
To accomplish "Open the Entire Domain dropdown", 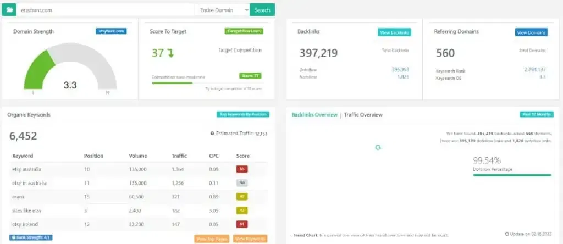I will pos(222,10).
